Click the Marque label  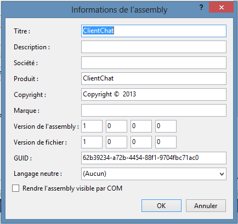pos(27,111)
